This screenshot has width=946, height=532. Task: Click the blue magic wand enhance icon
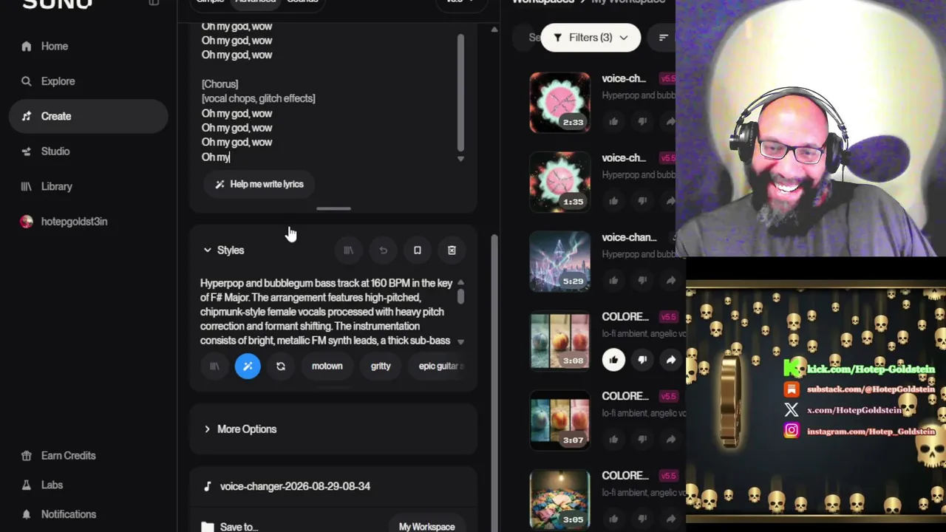point(248,366)
